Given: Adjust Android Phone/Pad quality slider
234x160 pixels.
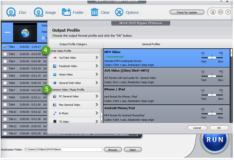Looking at the screenshot, I should (x=212, y=114).
